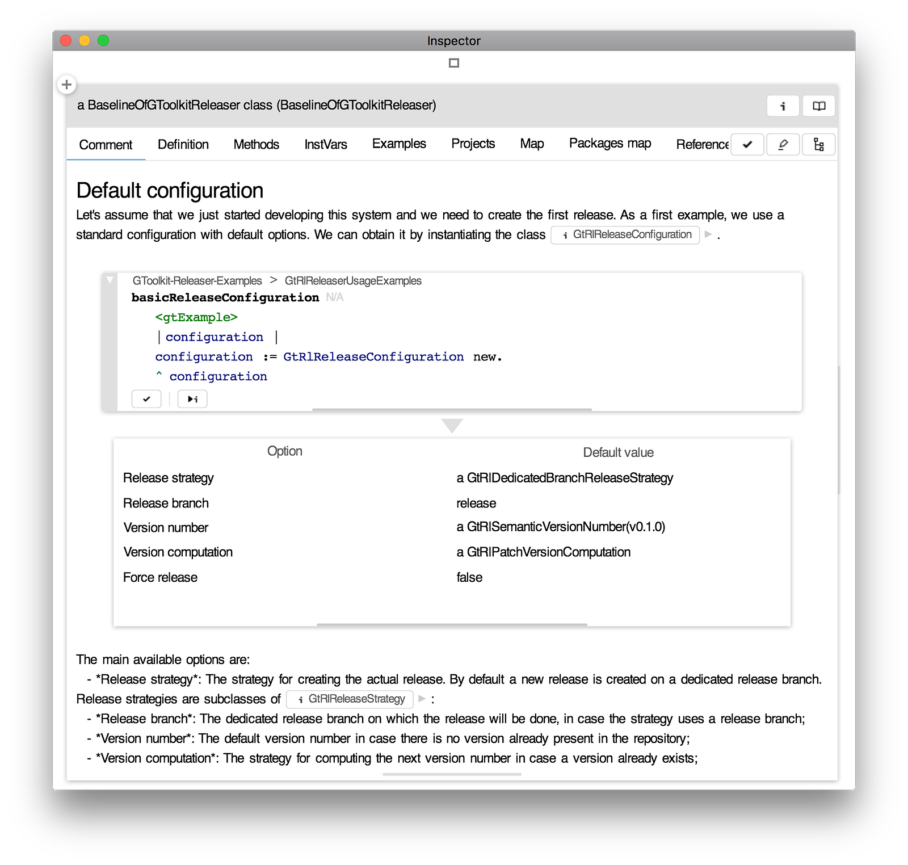This screenshot has height=865, width=908.
Task: Click the 'release' default value cell
Action: coord(476,503)
